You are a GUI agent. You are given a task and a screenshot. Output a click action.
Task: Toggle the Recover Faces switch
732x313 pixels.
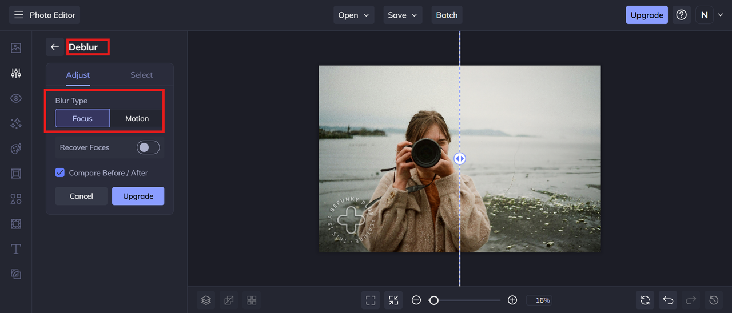click(x=148, y=147)
